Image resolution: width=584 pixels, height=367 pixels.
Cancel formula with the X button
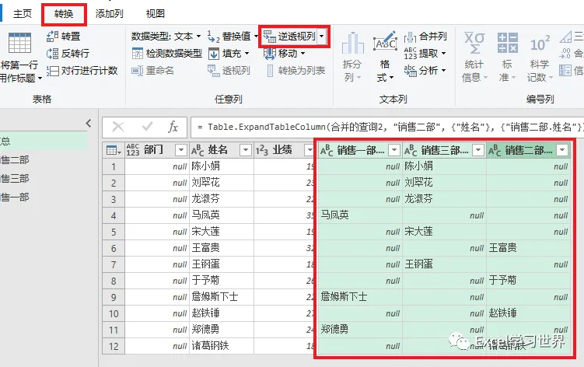click(118, 127)
